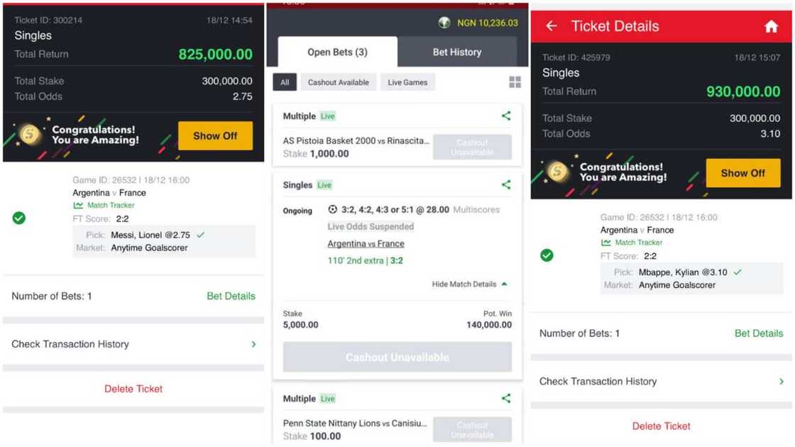Select the Open Bets (3) tab

(338, 53)
